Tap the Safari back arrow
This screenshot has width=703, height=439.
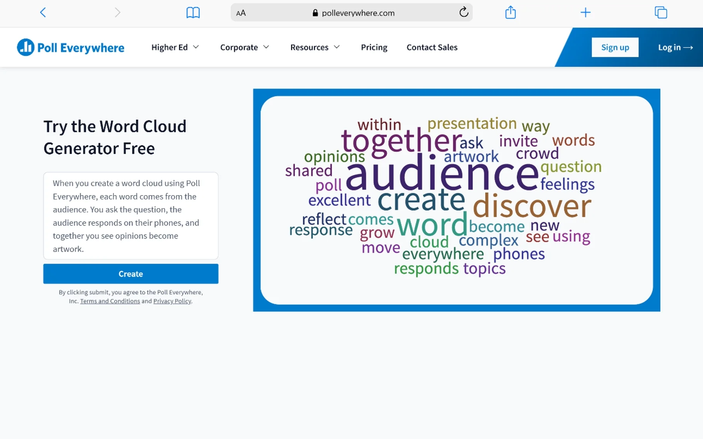[x=43, y=12]
